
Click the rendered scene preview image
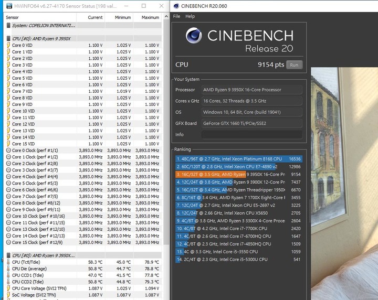click(x=344, y=184)
